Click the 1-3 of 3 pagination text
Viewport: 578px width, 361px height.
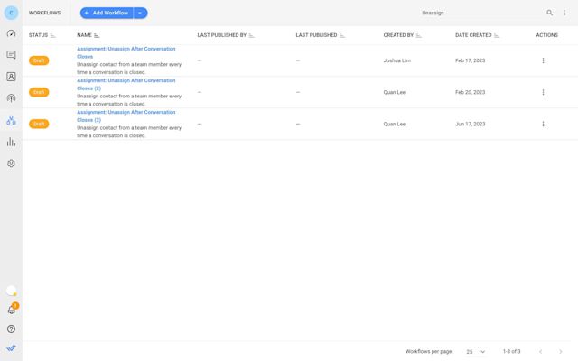512,351
